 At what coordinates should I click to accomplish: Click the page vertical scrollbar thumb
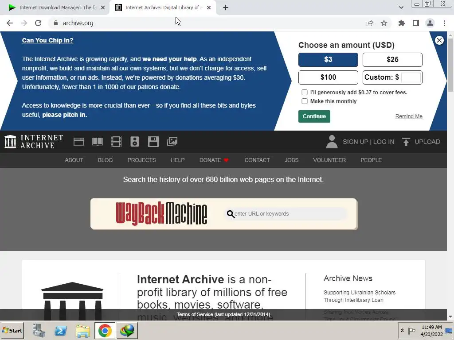point(450,65)
